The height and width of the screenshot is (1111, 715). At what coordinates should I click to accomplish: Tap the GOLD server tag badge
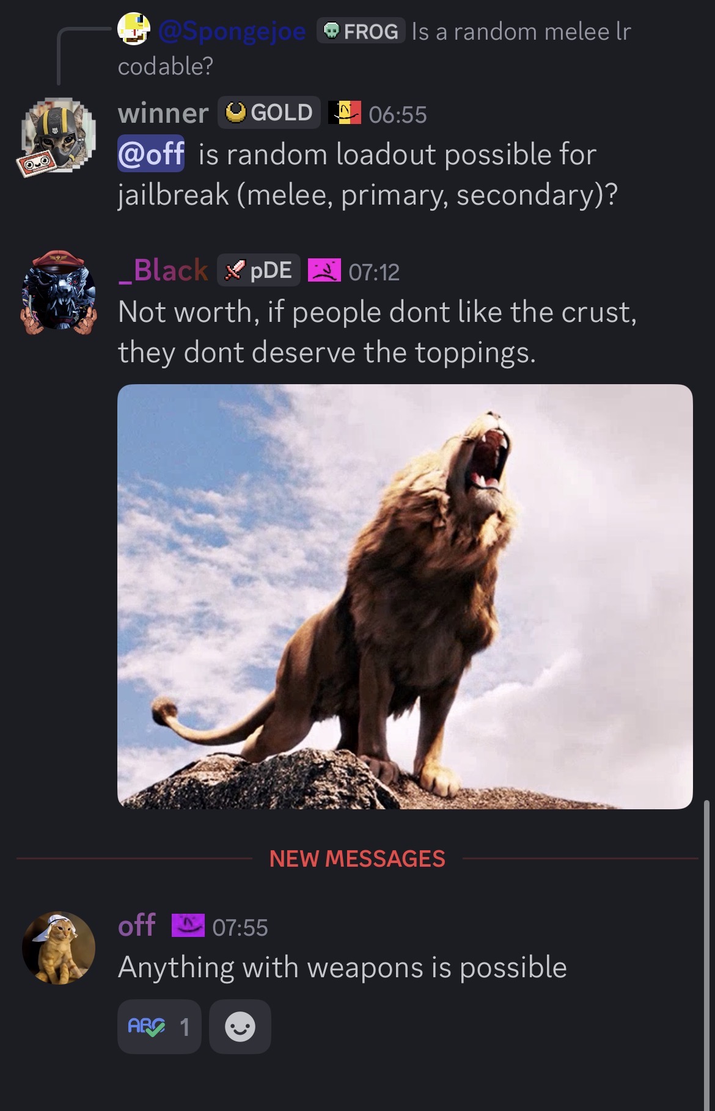[x=269, y=112]
